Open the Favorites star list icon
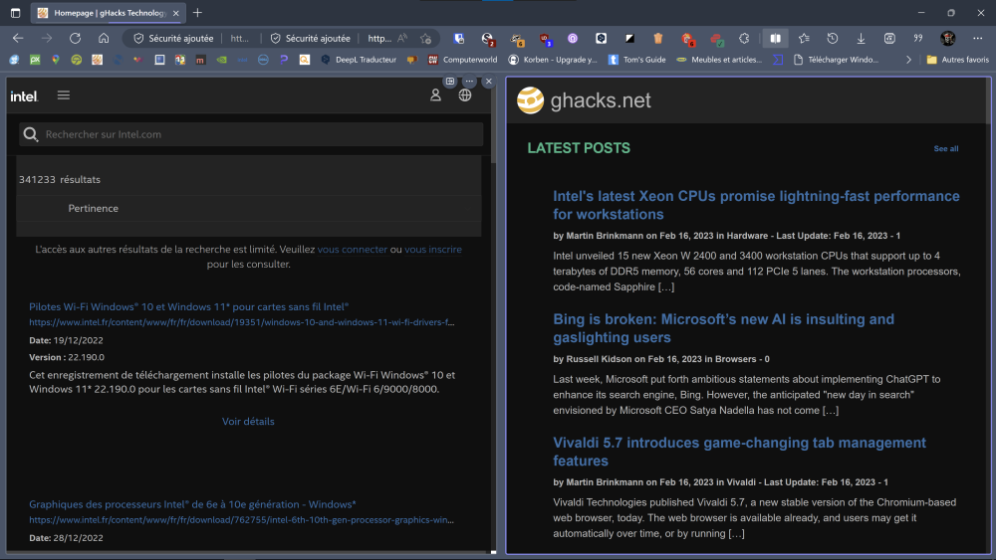The width and height of the screenshot is (996, 560). (x=804, y=38)
